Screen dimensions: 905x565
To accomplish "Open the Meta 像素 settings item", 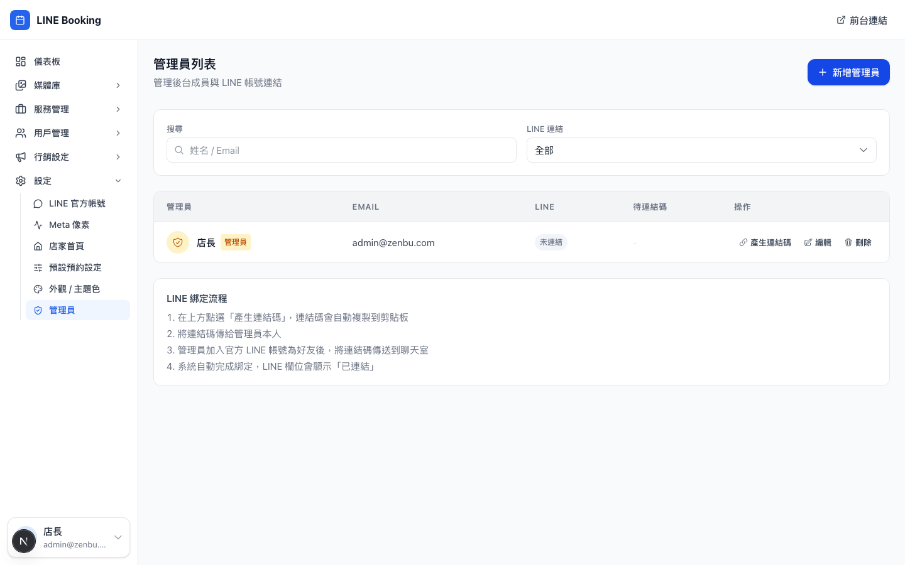I will (x=69, y=225).
